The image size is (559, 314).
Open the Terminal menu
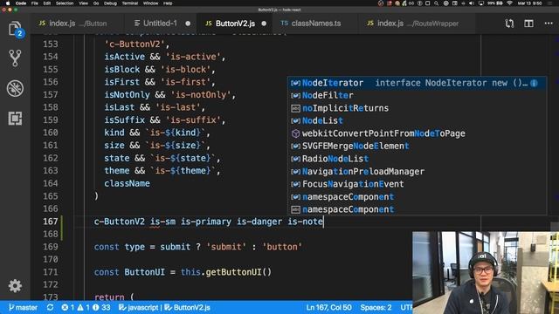[130, 3]
